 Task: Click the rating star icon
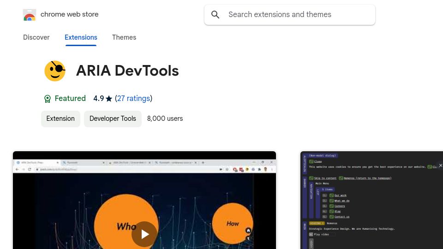point(109,99)
